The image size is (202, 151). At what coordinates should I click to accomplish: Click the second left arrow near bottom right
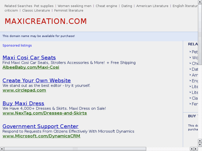pos(192,149)
